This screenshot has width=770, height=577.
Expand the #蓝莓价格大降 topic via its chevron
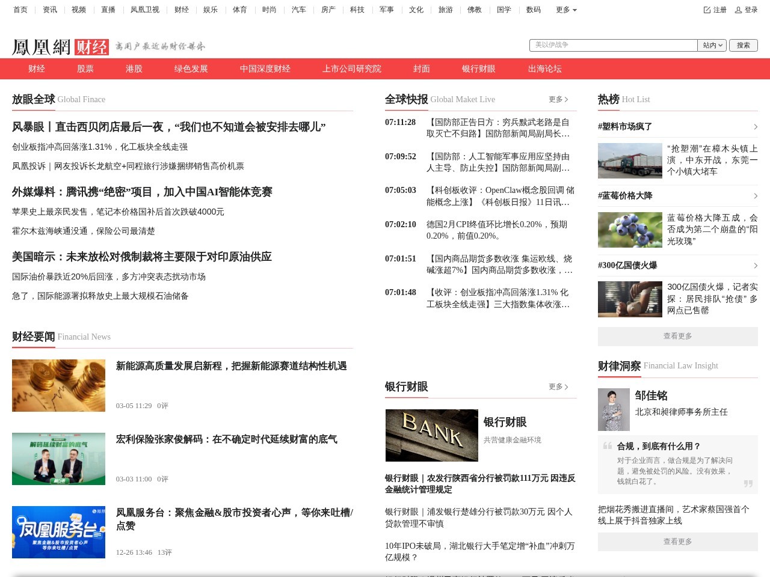pyautogui.click(x=756, y=197)
